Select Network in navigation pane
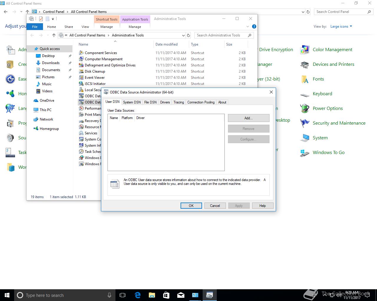Screen dimensions: 377x301 [46, 119]
